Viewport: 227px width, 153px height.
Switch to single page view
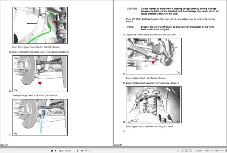(x=178, y=151)
